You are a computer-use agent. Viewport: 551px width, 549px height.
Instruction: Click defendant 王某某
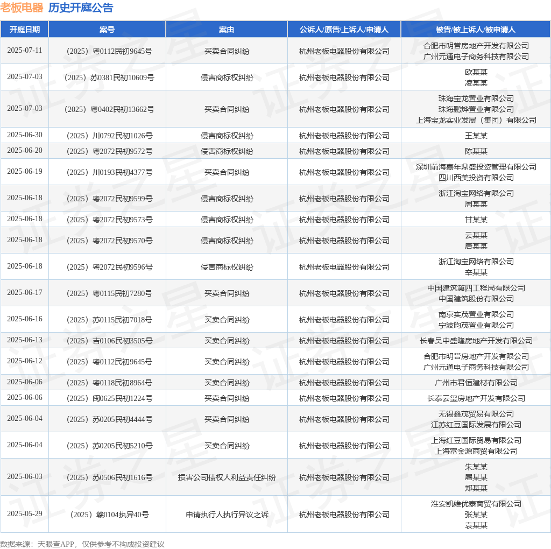pyautogui.click(x=476, y=136)
